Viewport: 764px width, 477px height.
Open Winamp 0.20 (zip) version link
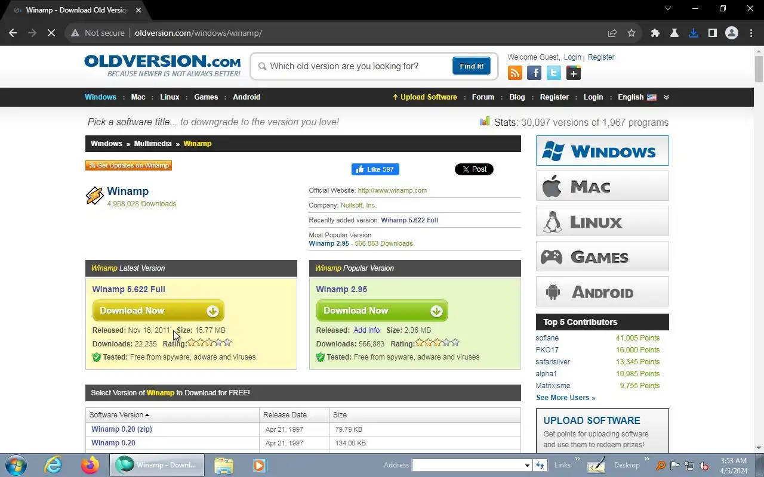click(x=122, y=429)
